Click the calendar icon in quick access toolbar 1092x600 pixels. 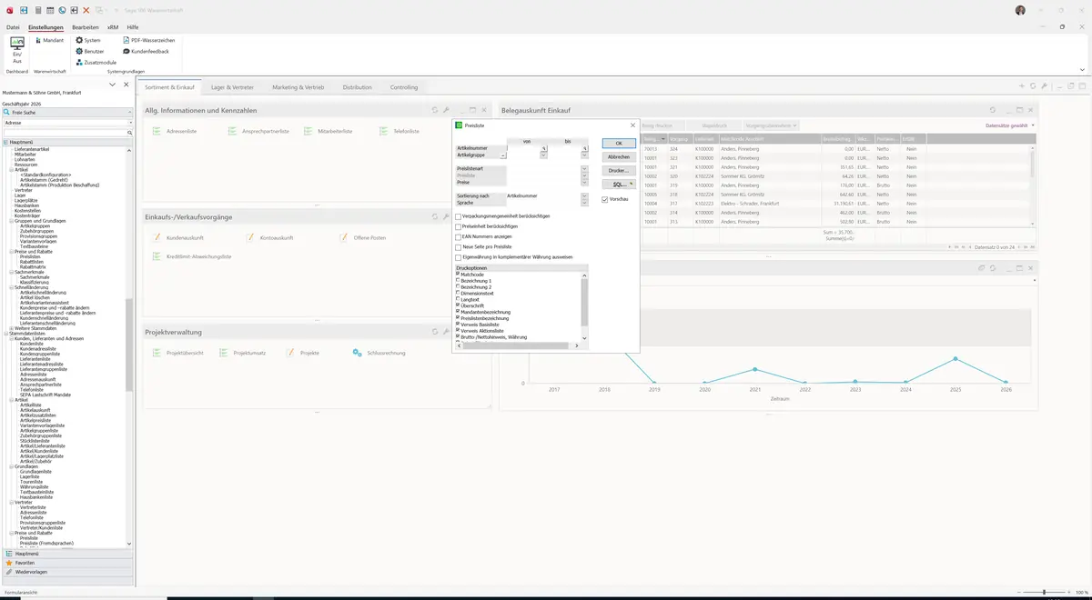(x=50, y=10)
